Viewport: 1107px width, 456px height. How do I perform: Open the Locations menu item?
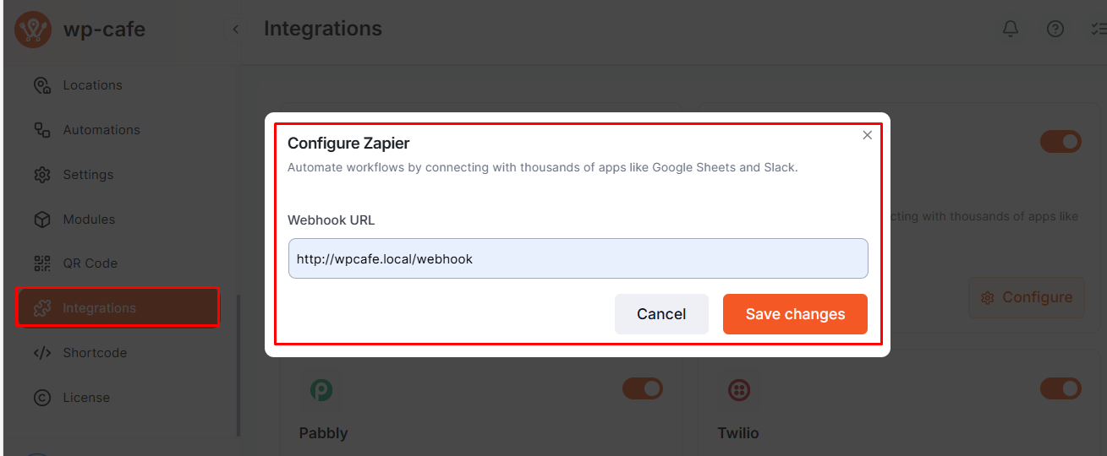click(x=92, y=85)
